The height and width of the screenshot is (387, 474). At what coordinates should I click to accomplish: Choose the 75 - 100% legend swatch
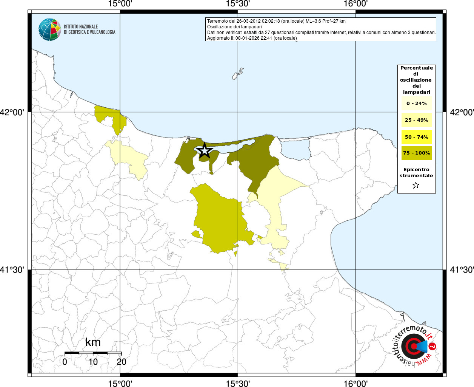[x=416, y=153]
